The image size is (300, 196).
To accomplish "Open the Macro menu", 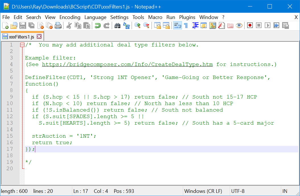I will 155,17.
